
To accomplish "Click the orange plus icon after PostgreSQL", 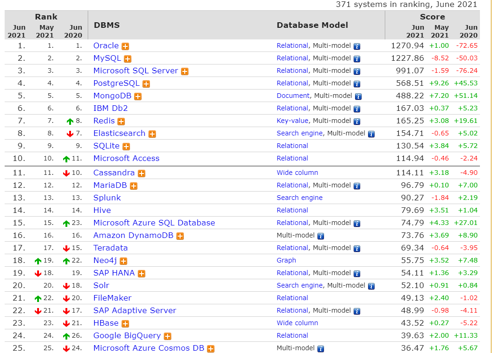I will point(146,84).
